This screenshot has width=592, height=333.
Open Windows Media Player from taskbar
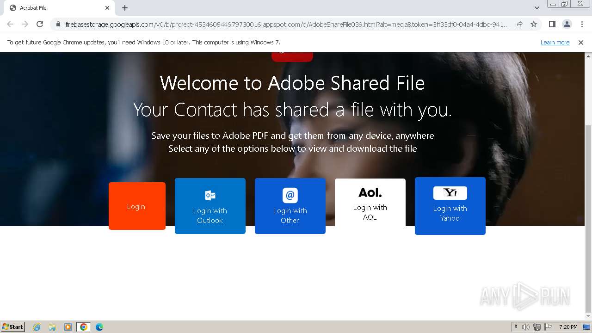pyautogui.click(x=68, y=327)
